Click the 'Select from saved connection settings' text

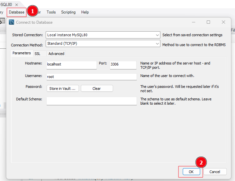pyautogui.click(x=192, y=35)
